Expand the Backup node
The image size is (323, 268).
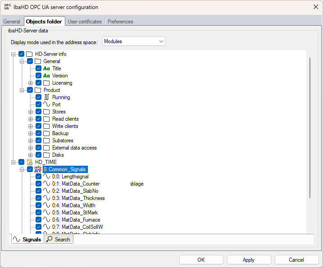[x=31, y=133]
